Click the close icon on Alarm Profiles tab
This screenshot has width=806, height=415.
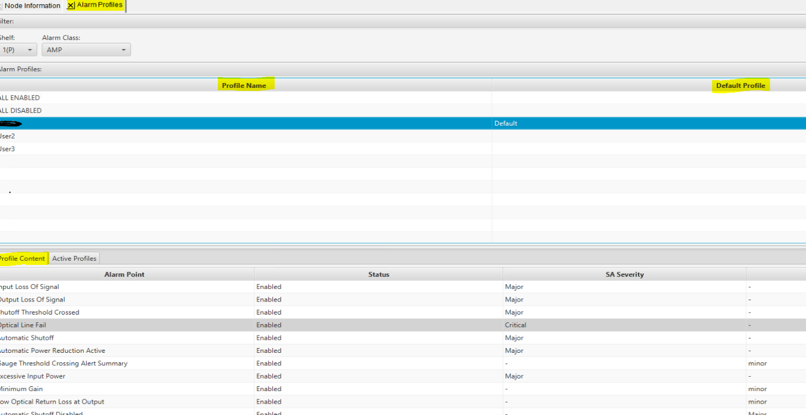[x=71, y=5]
